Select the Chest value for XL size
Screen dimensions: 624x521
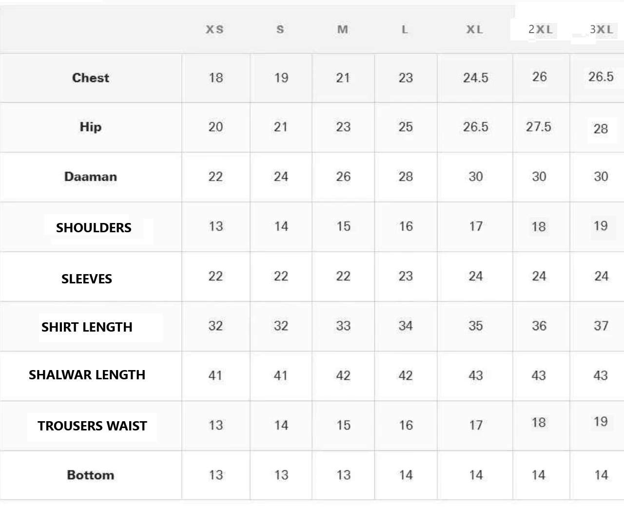click(x=475, y=78)
